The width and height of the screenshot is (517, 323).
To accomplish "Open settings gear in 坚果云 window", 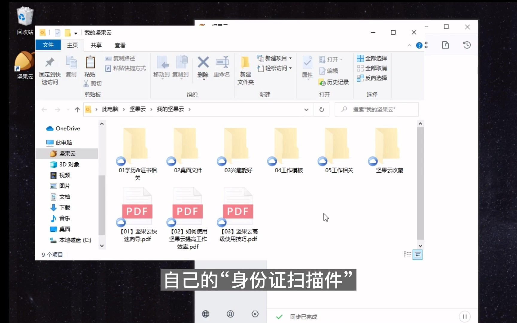I will tap(255, 314).
